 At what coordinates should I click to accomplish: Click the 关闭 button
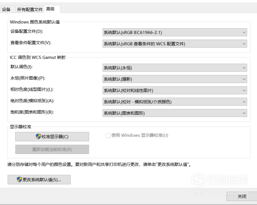[242, 196]
